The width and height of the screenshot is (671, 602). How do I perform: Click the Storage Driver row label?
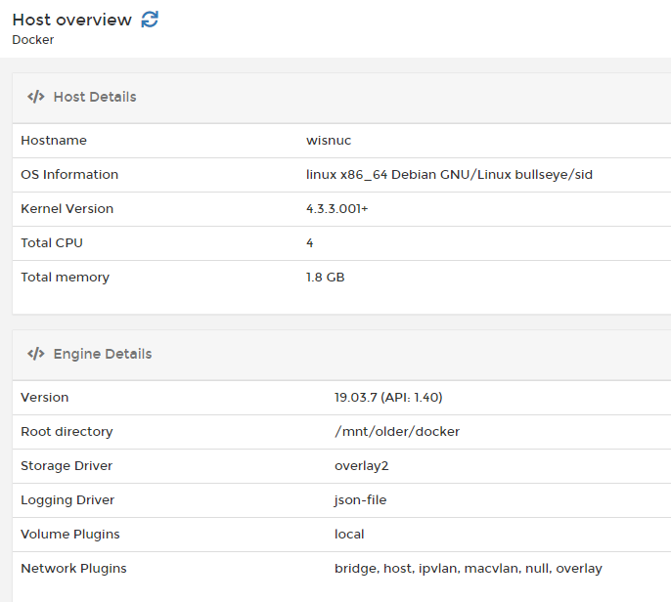point(67,466)
